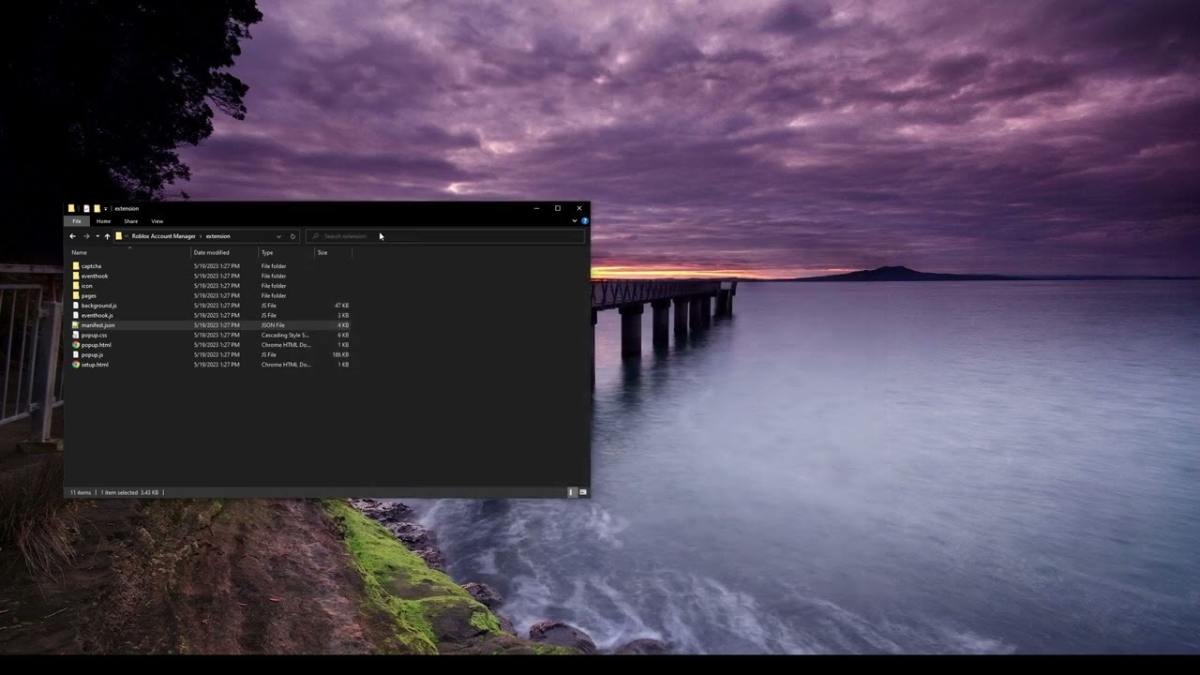Select manifest.json file name
The width and height of the screenshot is (1200, 675).
click(98, 325)
